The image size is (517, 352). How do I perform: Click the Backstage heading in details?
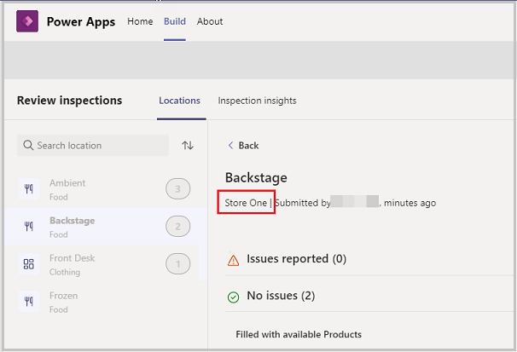click(x=256, y=178)
